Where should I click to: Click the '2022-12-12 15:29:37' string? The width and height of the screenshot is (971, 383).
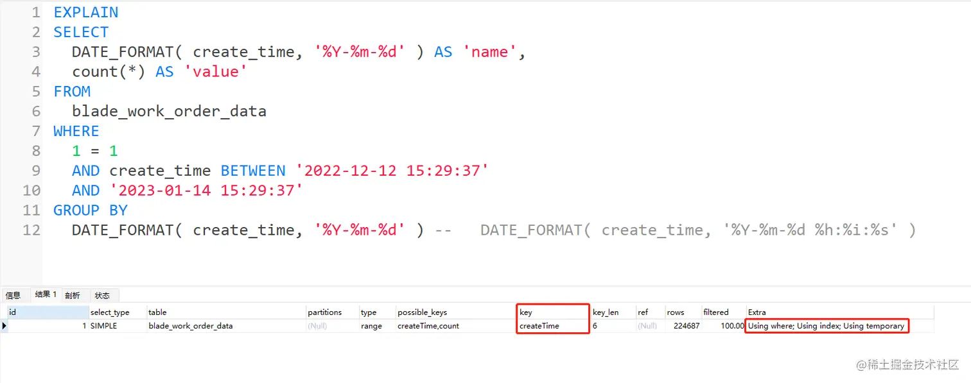pos(392,171)
